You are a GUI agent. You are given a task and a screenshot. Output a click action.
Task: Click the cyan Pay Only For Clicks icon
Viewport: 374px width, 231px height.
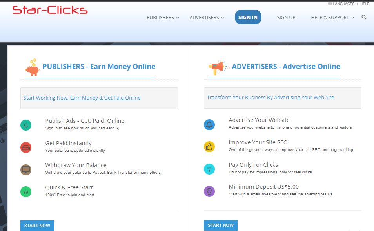click(x=209, y=169)
